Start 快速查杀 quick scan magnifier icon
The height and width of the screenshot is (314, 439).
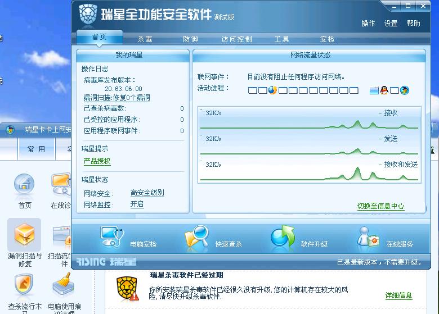(197, 236)
